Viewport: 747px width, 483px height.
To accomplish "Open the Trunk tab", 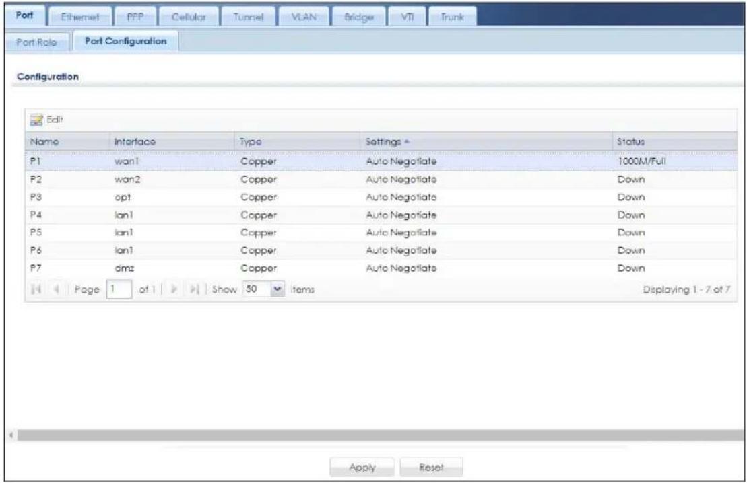I will pos(452,17).
